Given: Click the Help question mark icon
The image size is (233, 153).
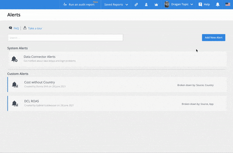Looking at the screenshot, I should point(200,4).
